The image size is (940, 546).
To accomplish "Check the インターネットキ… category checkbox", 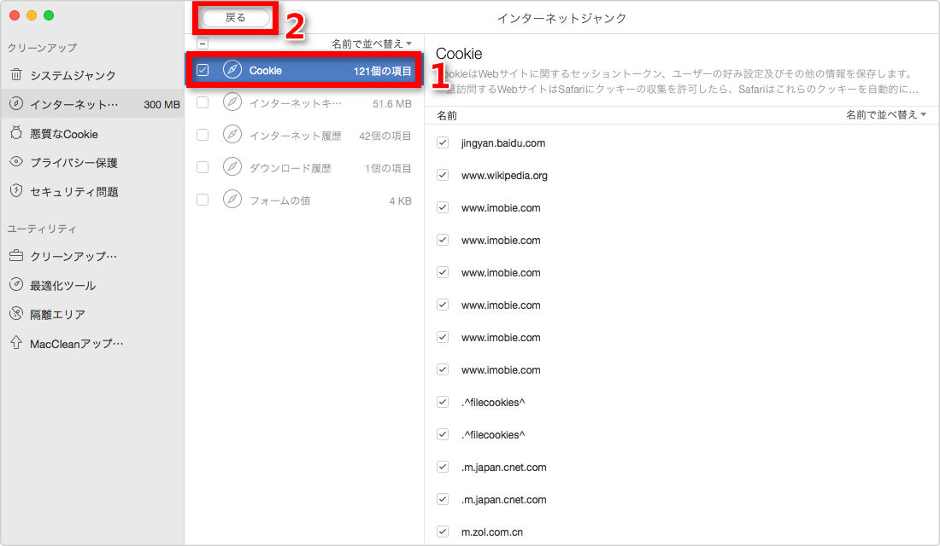I will tap(203, 102).
